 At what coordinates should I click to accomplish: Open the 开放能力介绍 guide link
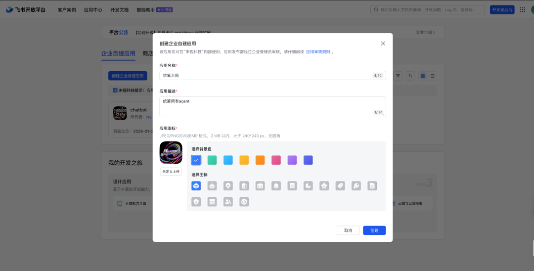tap(132, 203)
